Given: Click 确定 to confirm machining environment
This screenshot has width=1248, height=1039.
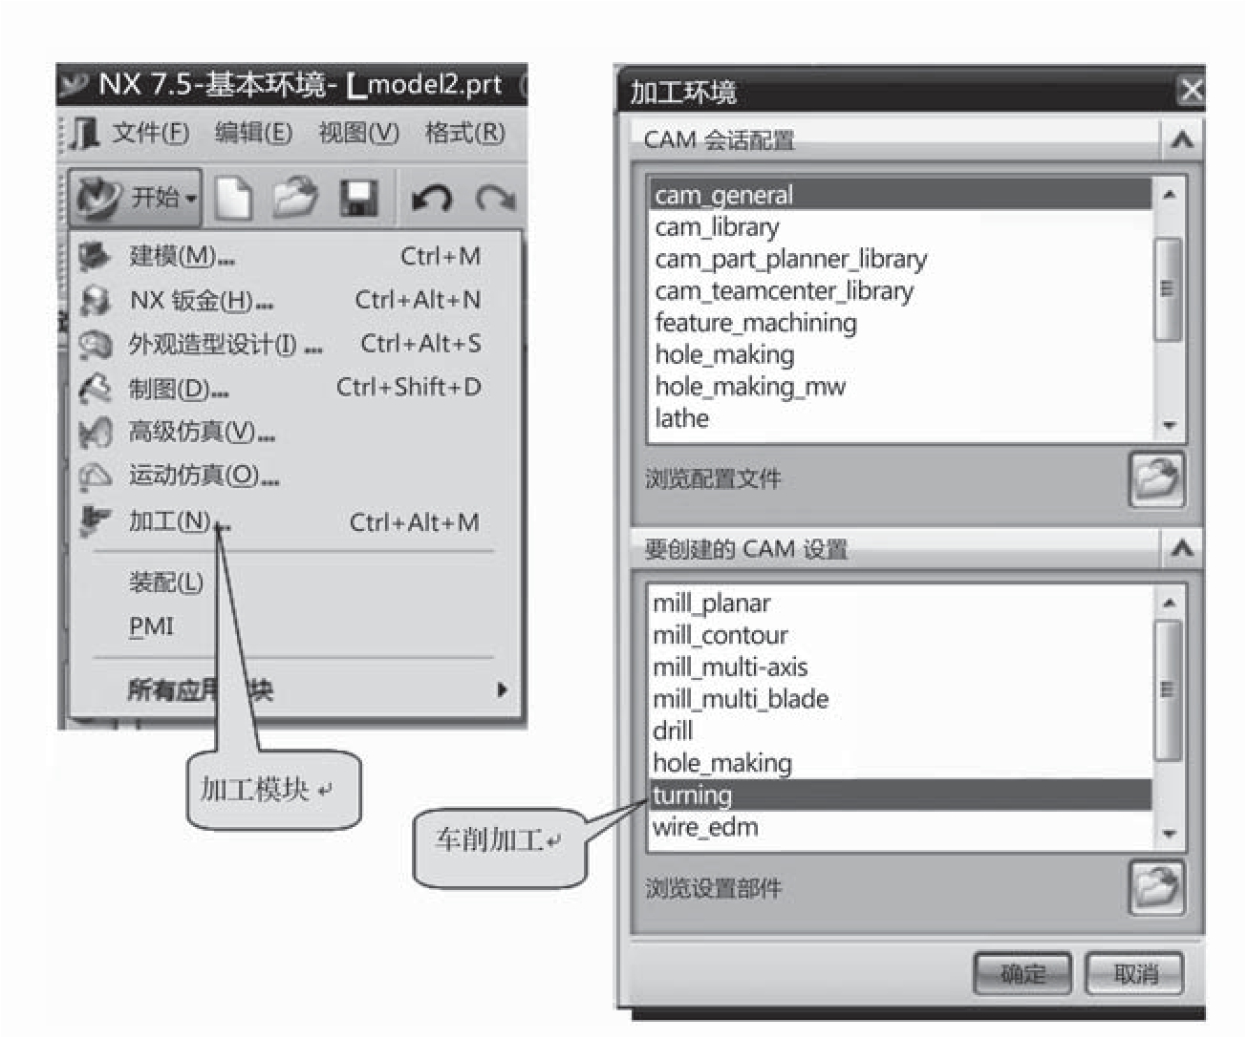Looking at the screenshot, I should pos(1022,974).
